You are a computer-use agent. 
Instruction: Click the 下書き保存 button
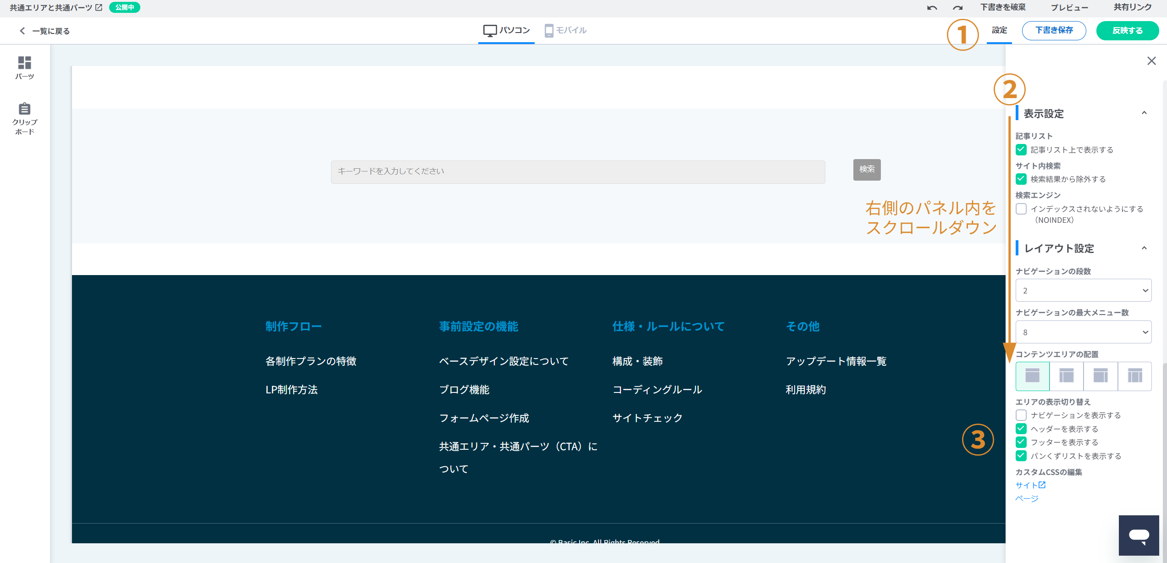point(1054,30)
